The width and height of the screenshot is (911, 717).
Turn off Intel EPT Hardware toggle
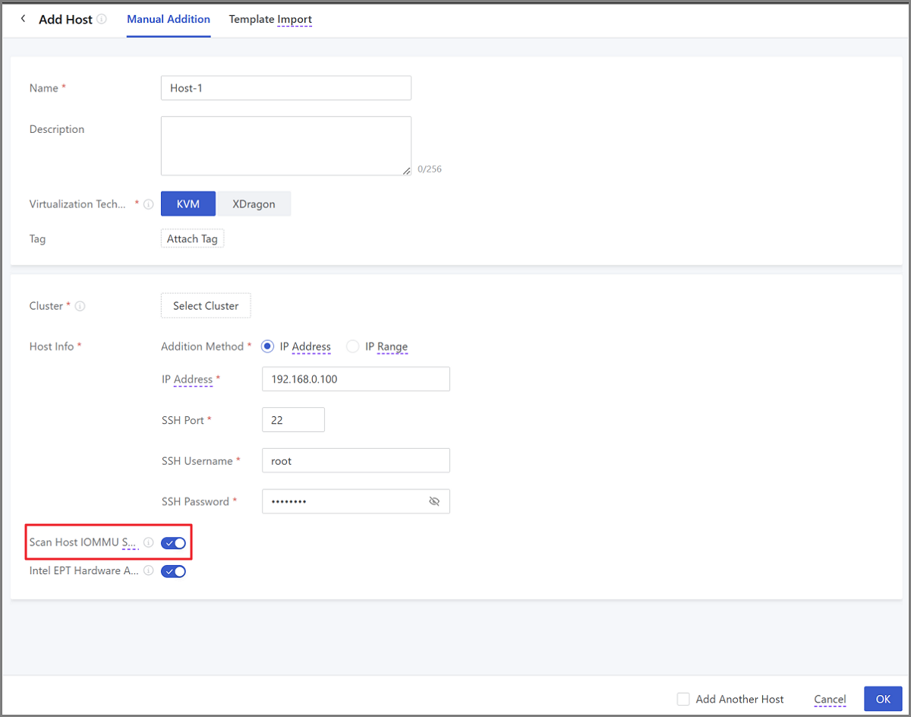(173, 571)
